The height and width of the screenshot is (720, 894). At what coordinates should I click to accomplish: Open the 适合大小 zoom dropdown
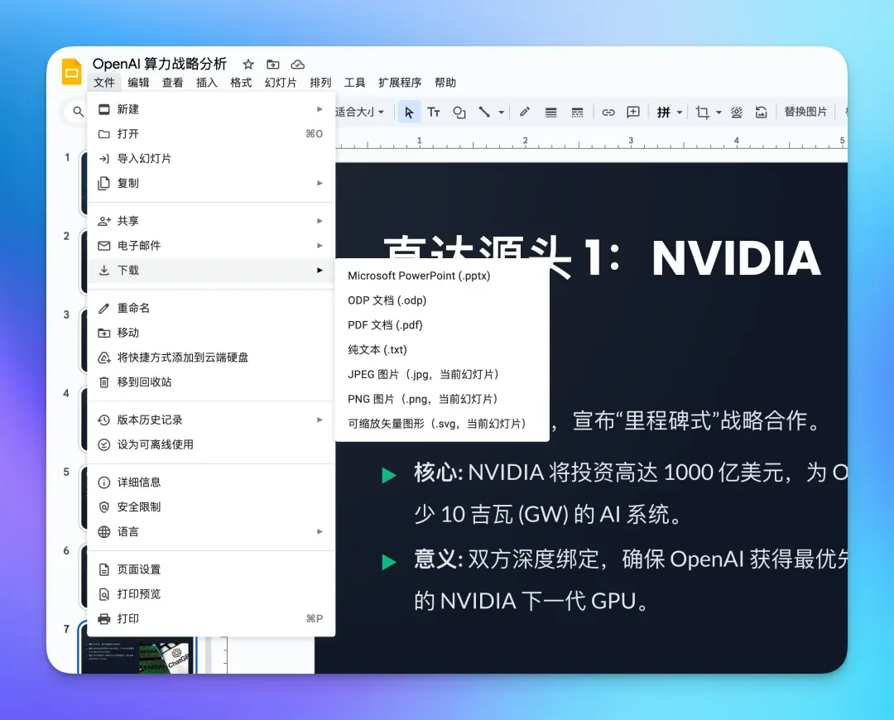(x=359, y=112)
